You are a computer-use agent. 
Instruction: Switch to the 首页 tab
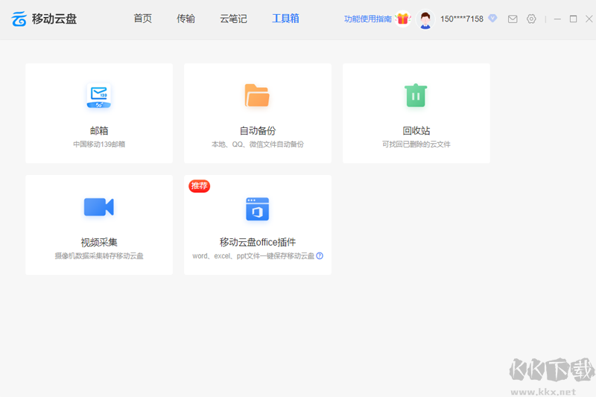(x=143, y=18)
